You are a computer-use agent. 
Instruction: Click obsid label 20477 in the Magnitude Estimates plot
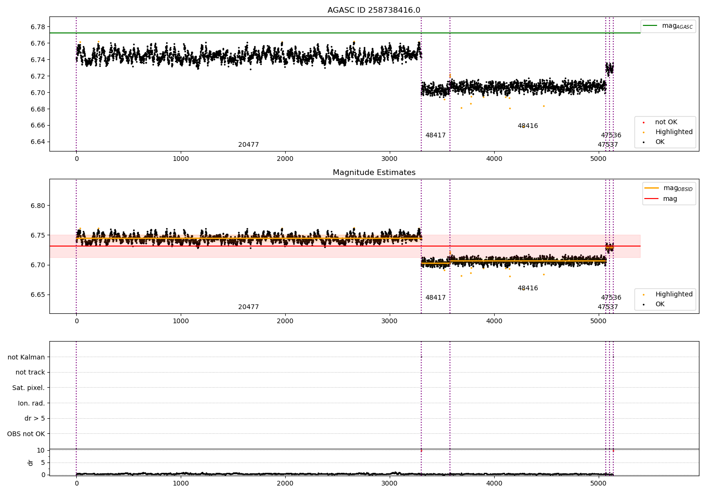coord(249,307)
